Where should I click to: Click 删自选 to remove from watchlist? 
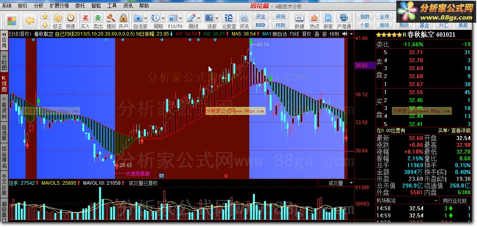click(280, 34)
